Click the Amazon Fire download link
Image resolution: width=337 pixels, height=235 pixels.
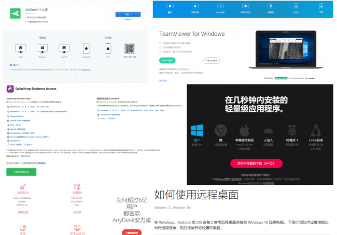15,141
